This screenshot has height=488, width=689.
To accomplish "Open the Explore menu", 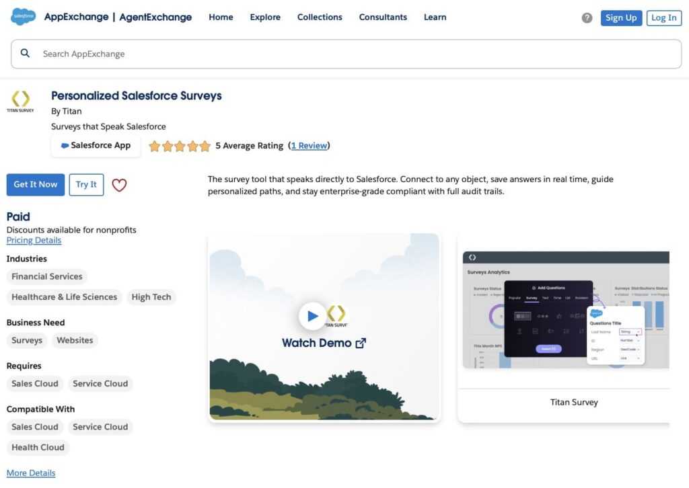I will click(x=264, y=17).
